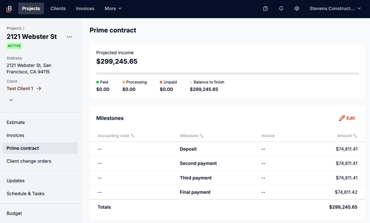Navigate to Schedule & Tasks section
This screenshot has height=223, width=370.
coord(25,194)
